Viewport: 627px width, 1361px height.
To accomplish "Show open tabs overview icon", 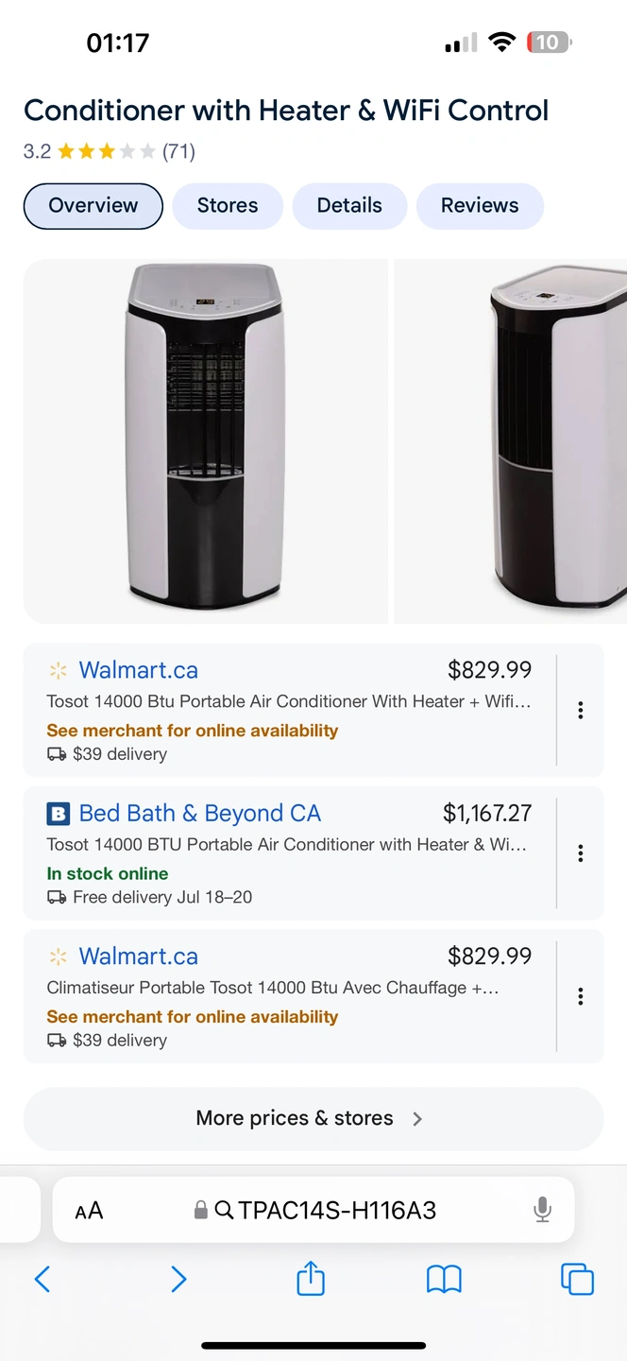I will pyautogui.click(x=577, y=1280).
